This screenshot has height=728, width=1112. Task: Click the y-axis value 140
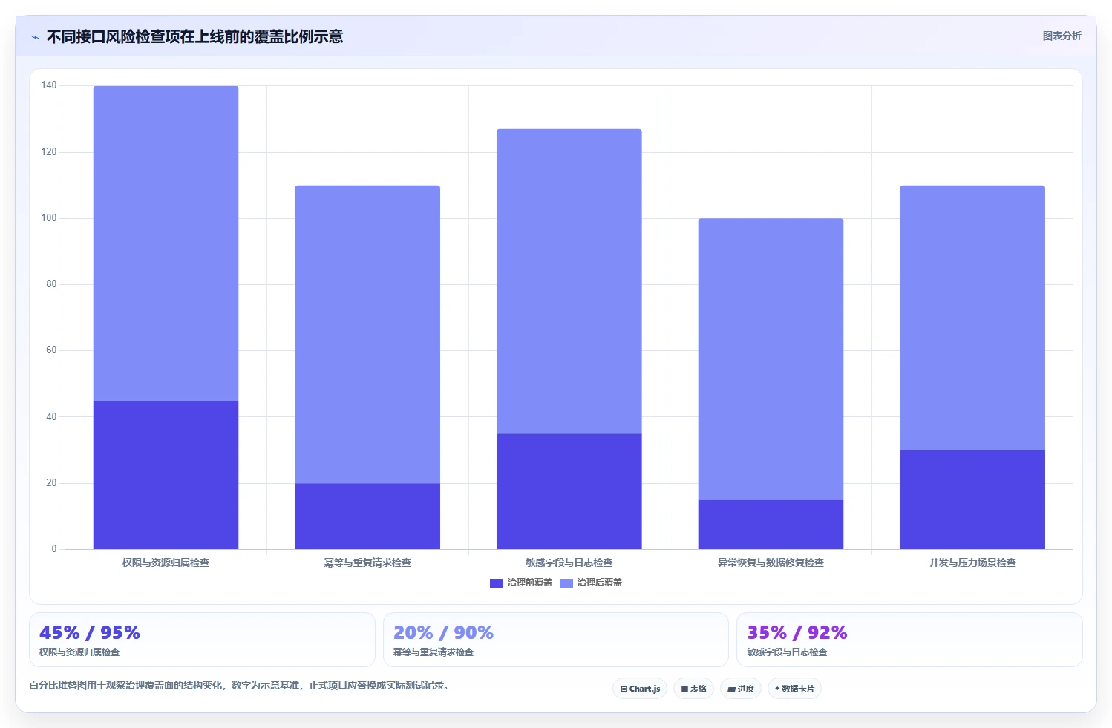(49, 85)
